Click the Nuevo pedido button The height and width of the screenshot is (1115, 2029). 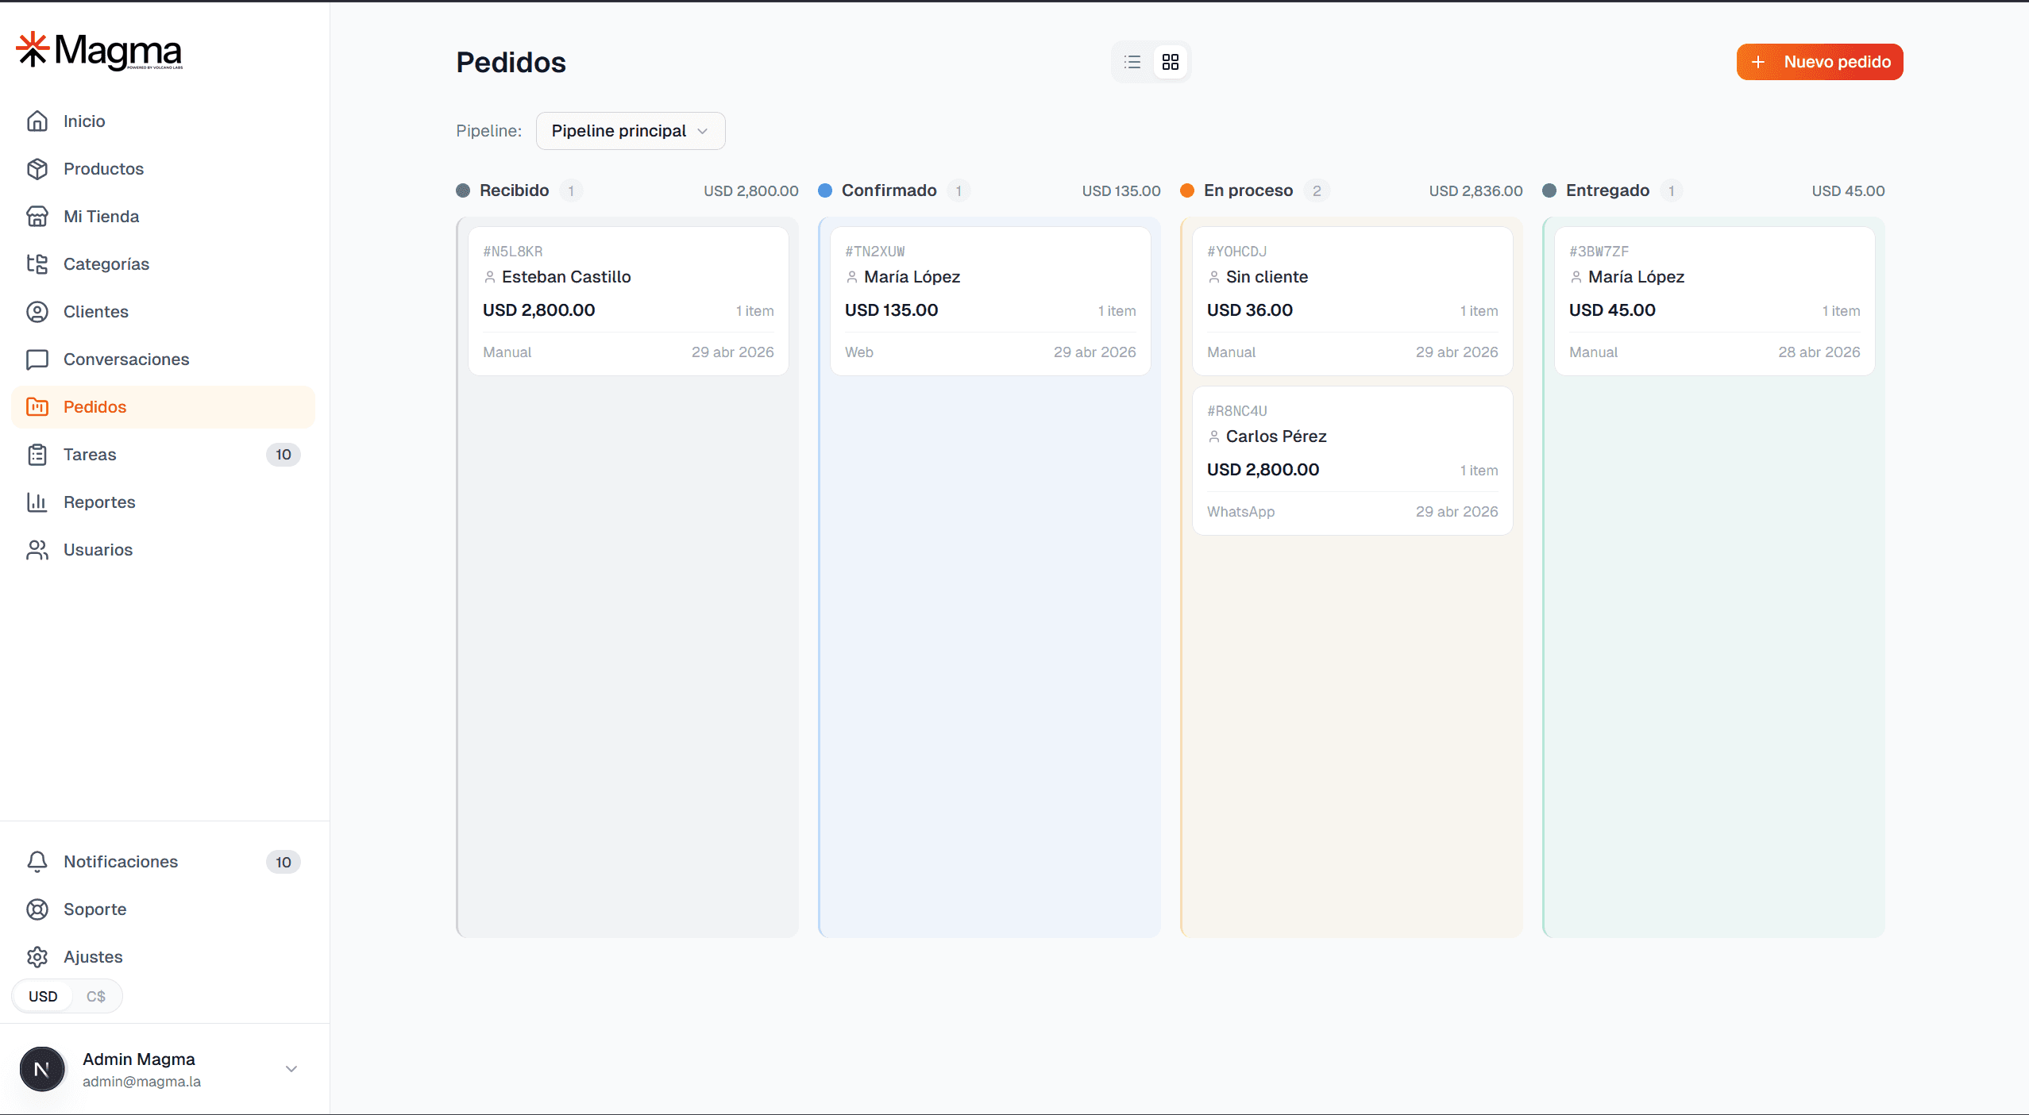(1819, 61)
